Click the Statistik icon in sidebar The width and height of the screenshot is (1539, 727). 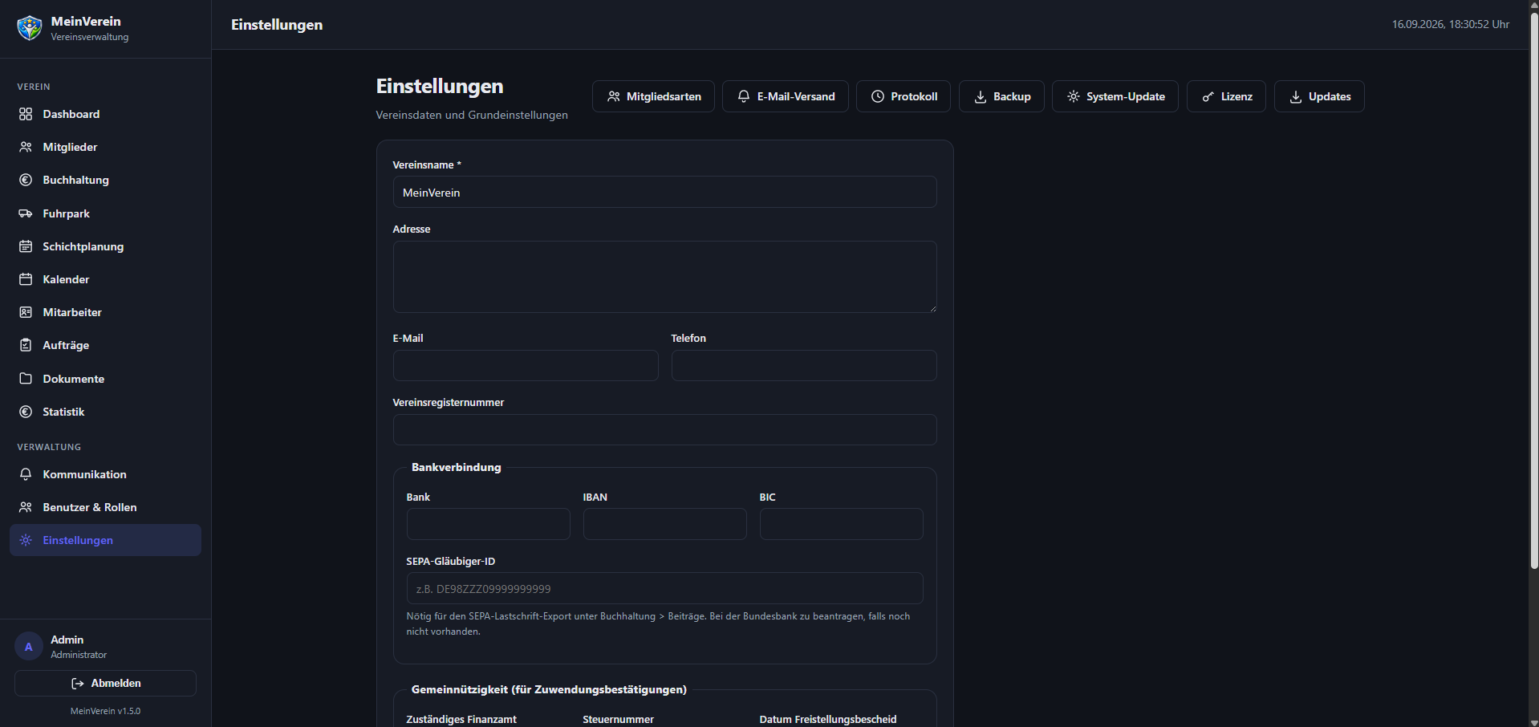coord(26,412)
